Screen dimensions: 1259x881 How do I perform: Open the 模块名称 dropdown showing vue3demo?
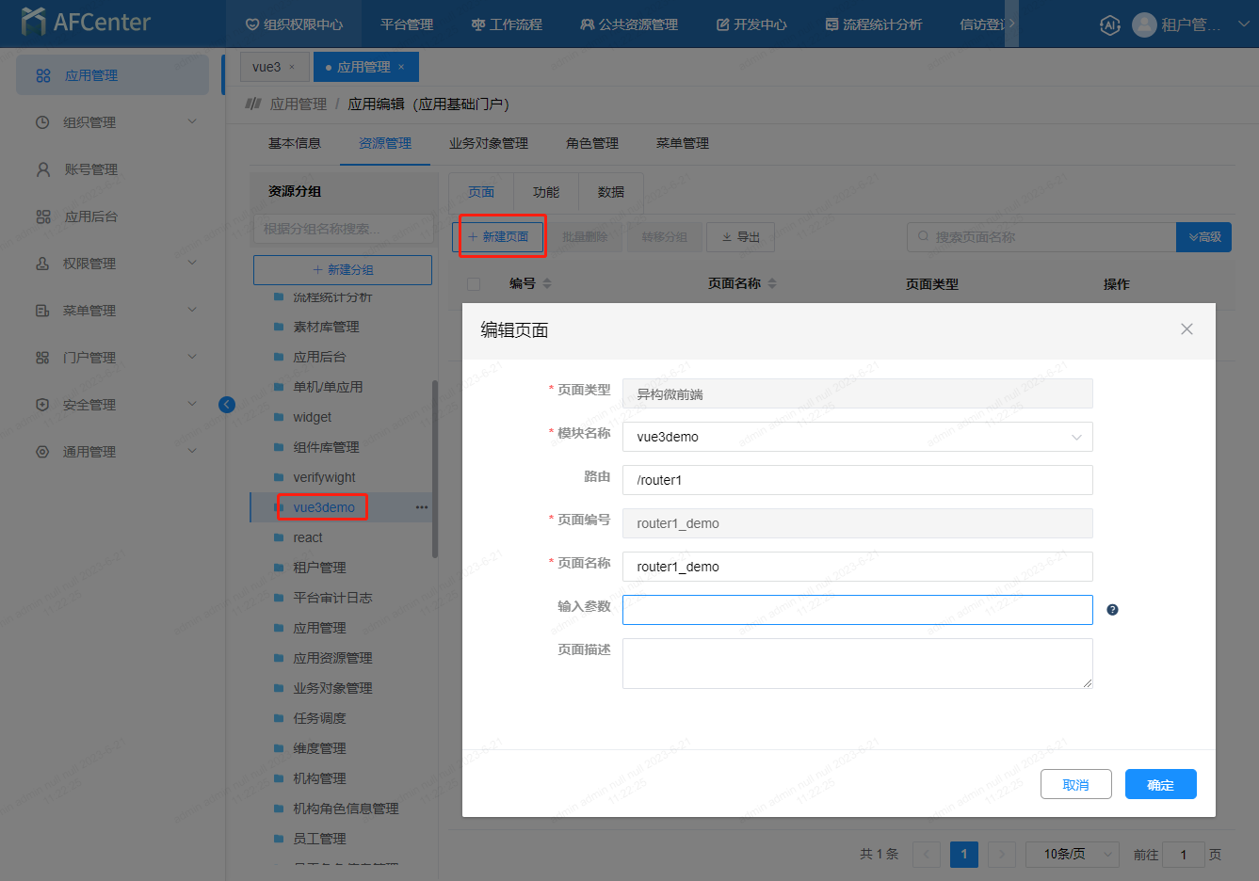[x=857, y=437]
